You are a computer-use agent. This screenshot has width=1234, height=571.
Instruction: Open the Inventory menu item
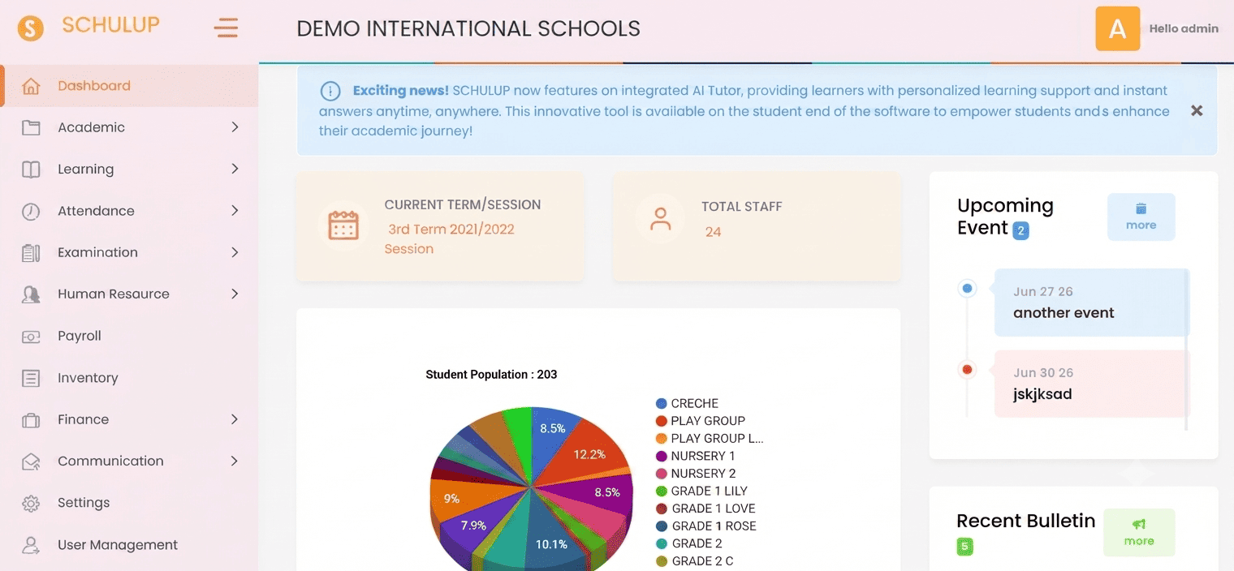pos(130,378)
